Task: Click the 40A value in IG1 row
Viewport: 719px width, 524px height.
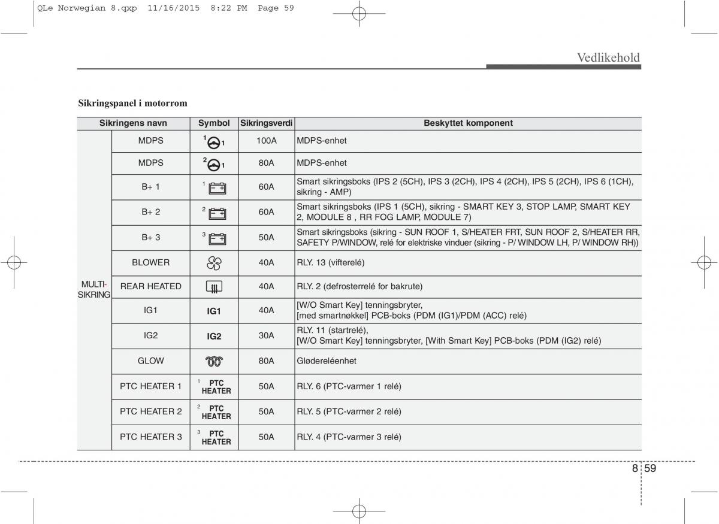Action: click(x=267, y=310)
